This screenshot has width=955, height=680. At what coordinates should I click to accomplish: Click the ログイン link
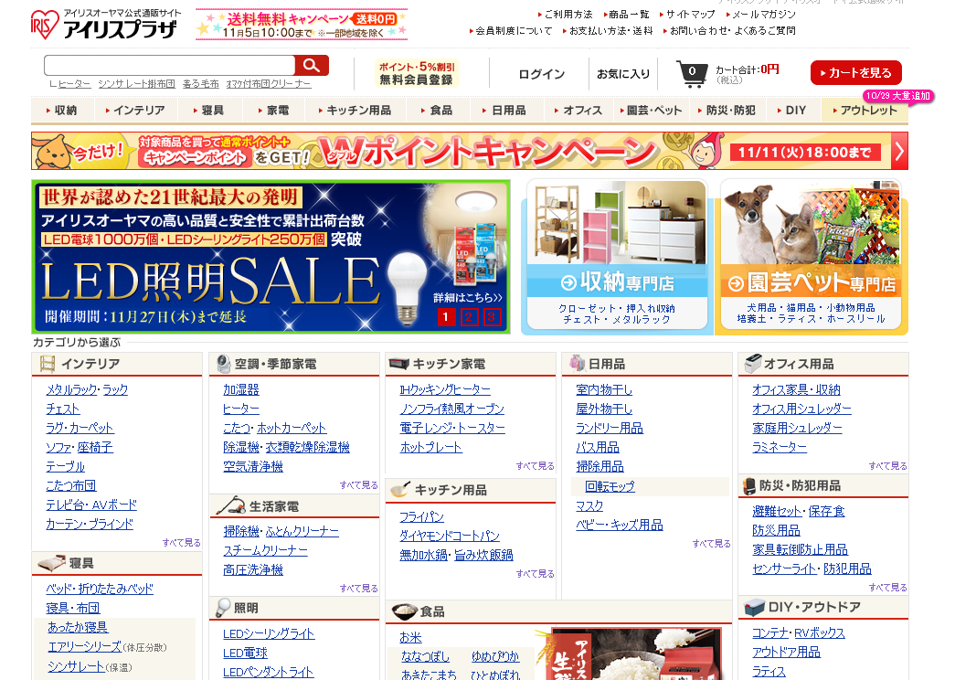[x=541, y=74]
